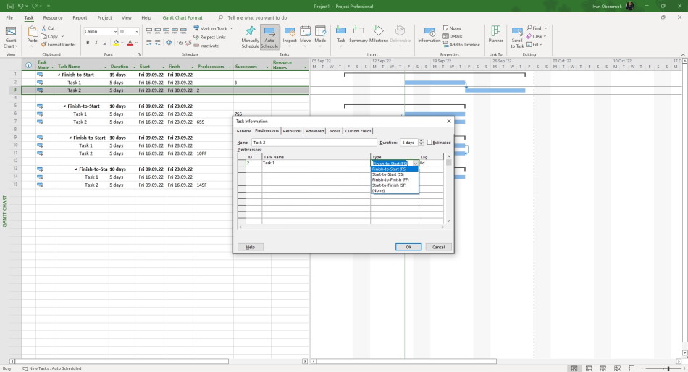Confirm the dialog with OK
Screen dimensions: 688x372
(408, 247)
